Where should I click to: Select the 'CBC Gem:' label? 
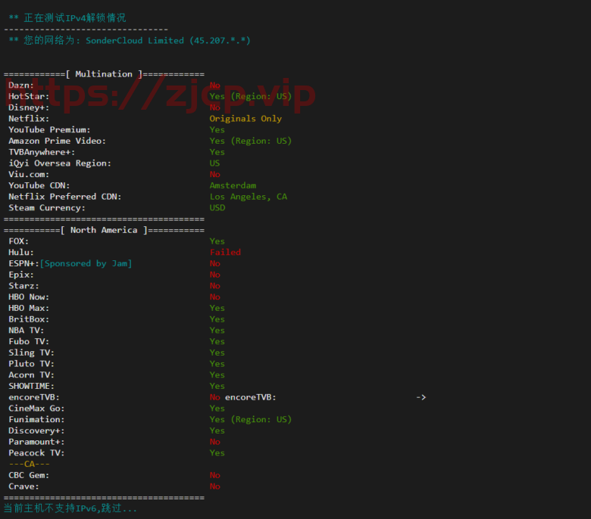pyautogui.click(x=29, y=475)
